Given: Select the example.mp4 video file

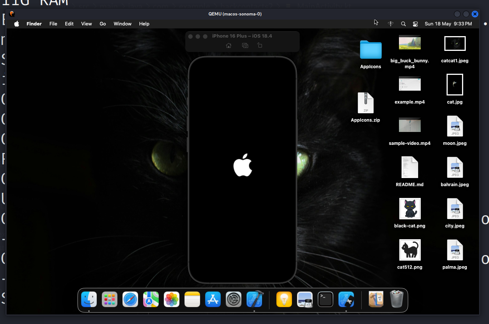Looking at the screenshot, I should (410, 84).
